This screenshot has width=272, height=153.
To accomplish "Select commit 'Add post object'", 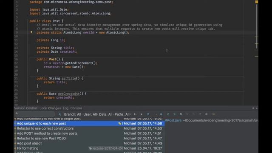I will click(x=89, y=144).
